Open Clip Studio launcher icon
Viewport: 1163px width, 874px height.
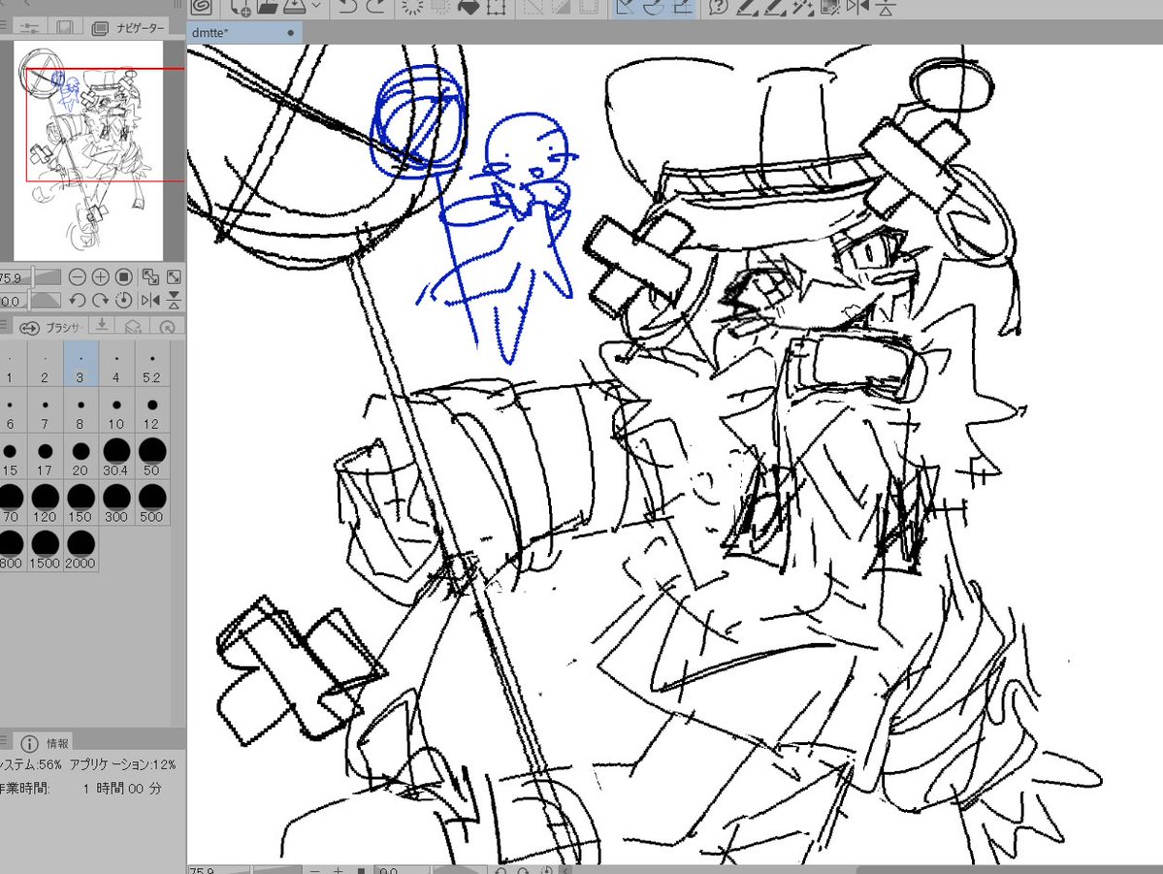(202, 8)
